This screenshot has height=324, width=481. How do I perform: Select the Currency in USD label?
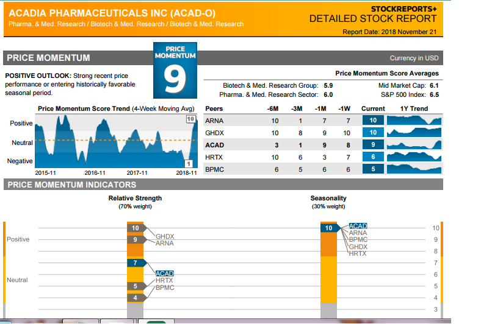414,58
